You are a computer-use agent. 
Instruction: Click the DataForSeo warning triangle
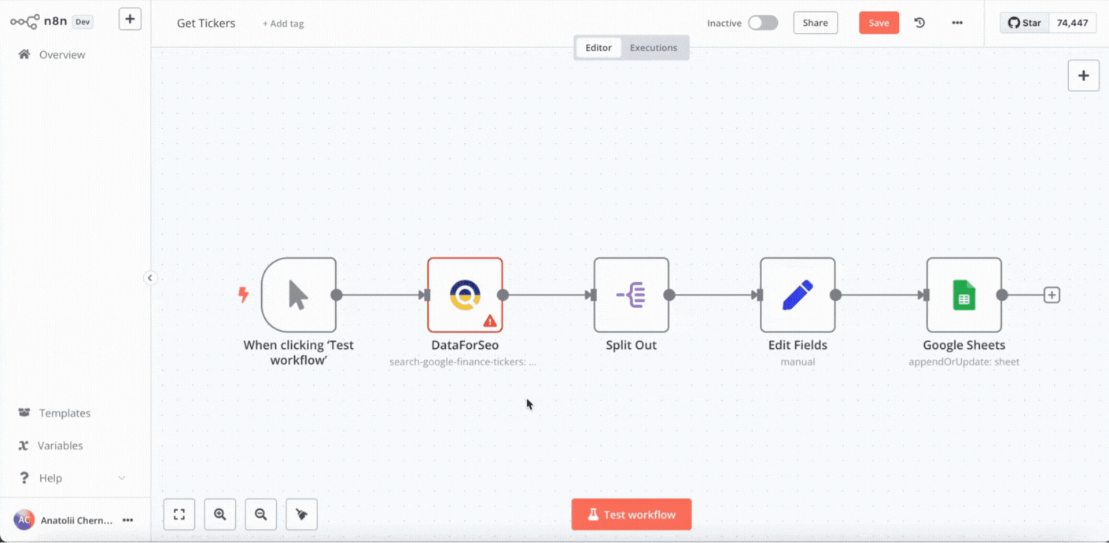490,321
